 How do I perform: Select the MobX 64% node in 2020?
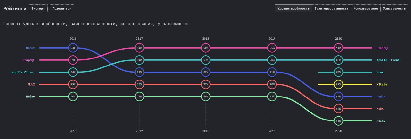coord(338,109)
